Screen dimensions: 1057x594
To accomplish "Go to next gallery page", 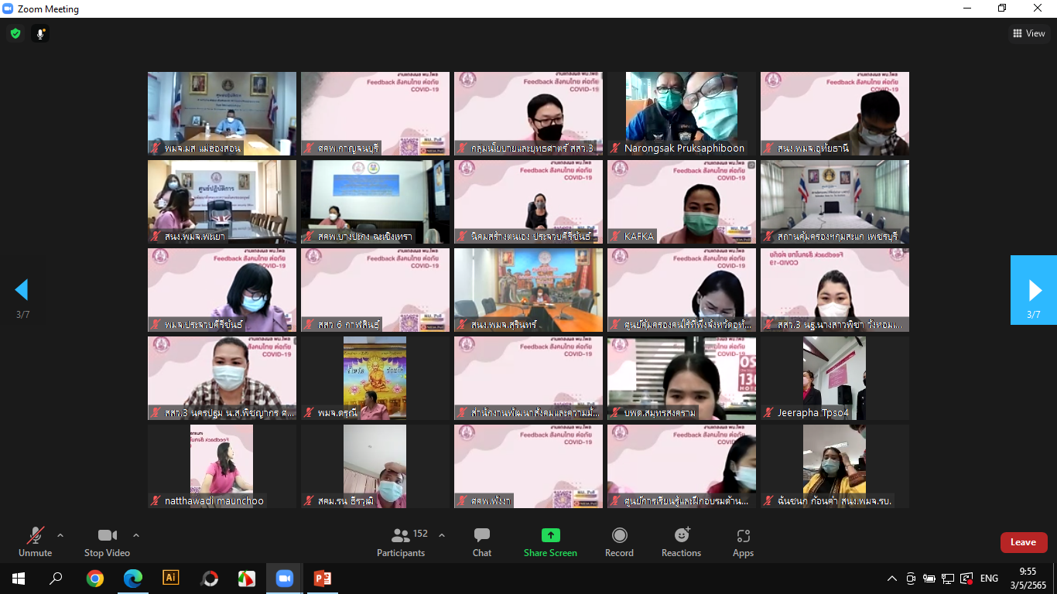I will coord(1034,290).
